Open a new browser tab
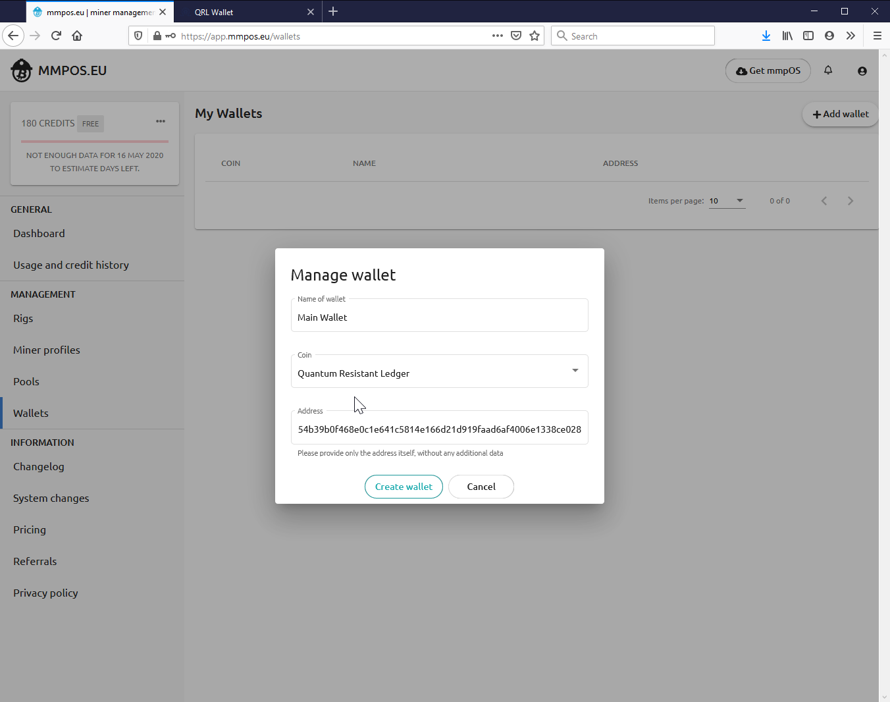The width and height of the screenshot is (890, 702). pyautogui.click(x=333, y=11)
